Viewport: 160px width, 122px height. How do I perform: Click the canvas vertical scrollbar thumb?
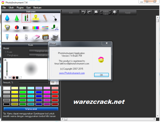(158, 21)
